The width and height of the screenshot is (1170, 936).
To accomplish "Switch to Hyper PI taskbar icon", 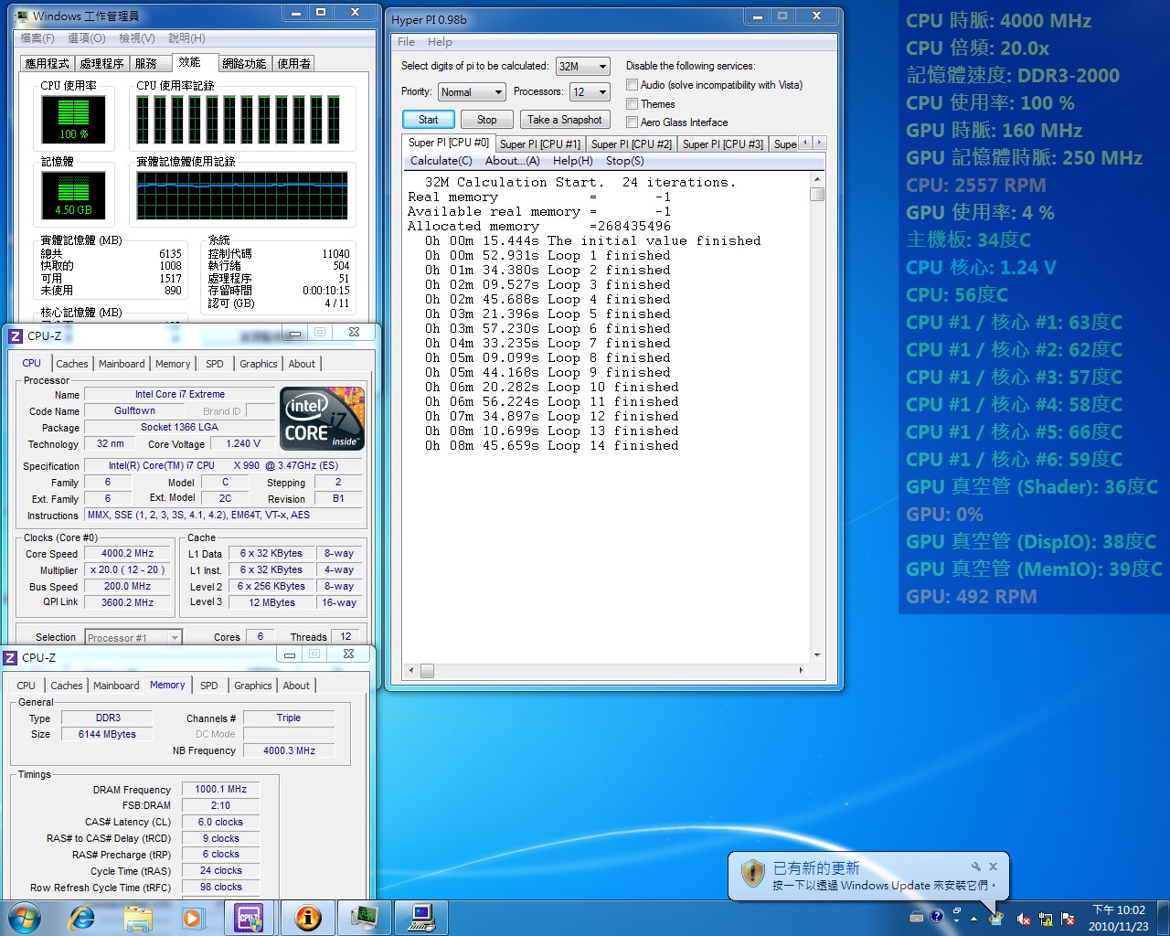I will [x=422, y=917].
